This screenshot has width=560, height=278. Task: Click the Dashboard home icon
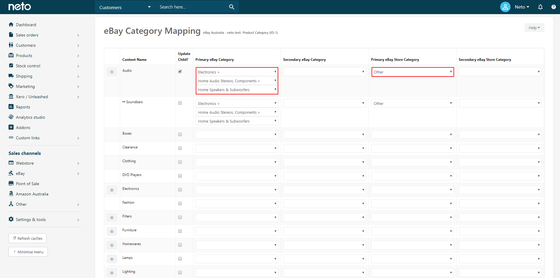(x=11, y=24)
